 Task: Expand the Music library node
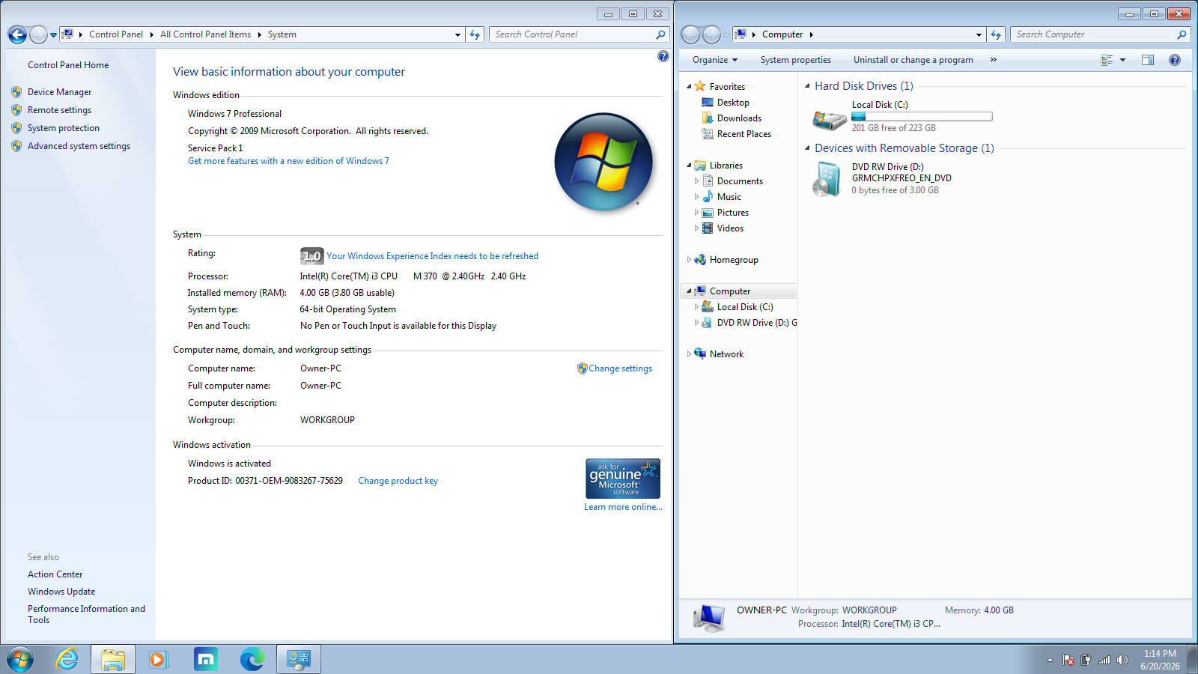pyautogui.click(x=696, y=197)
